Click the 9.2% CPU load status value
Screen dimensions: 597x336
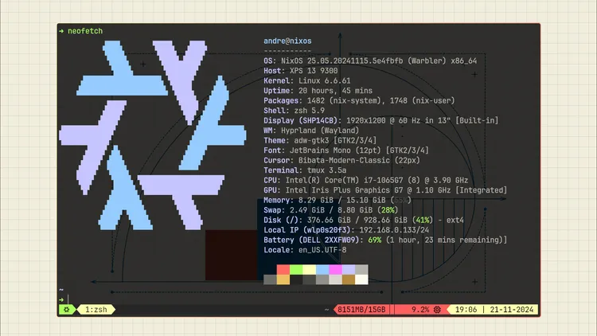pos(420,310)
